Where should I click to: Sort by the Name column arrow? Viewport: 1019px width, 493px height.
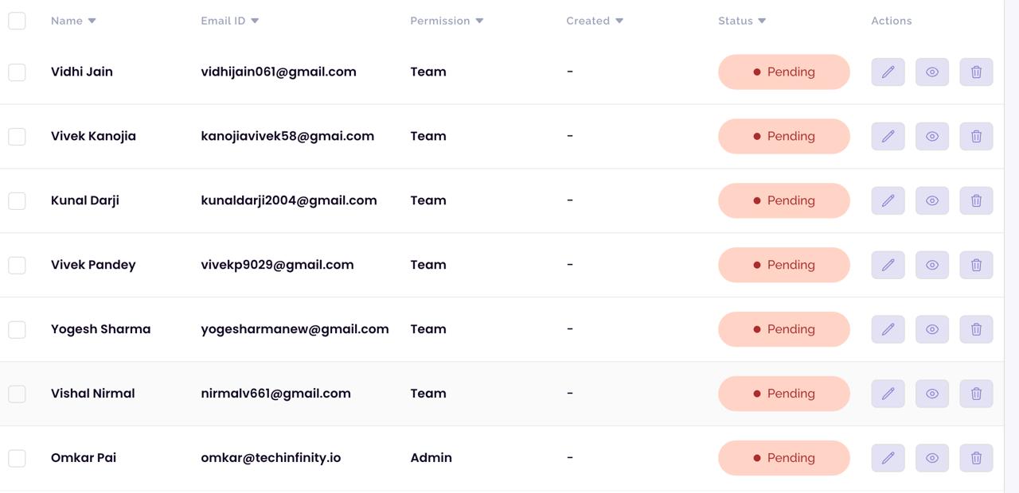(x=92, y=21)
